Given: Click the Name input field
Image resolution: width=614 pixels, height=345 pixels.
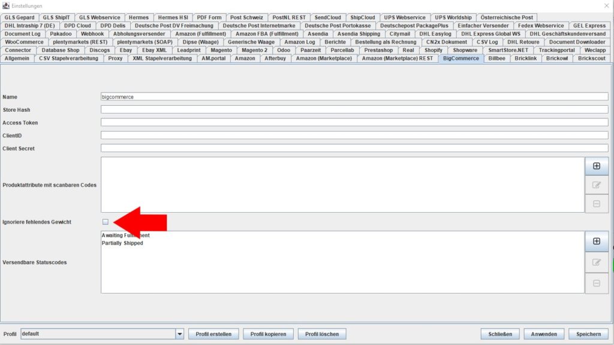Looking at the screenshot, I should tap(354, 97).
